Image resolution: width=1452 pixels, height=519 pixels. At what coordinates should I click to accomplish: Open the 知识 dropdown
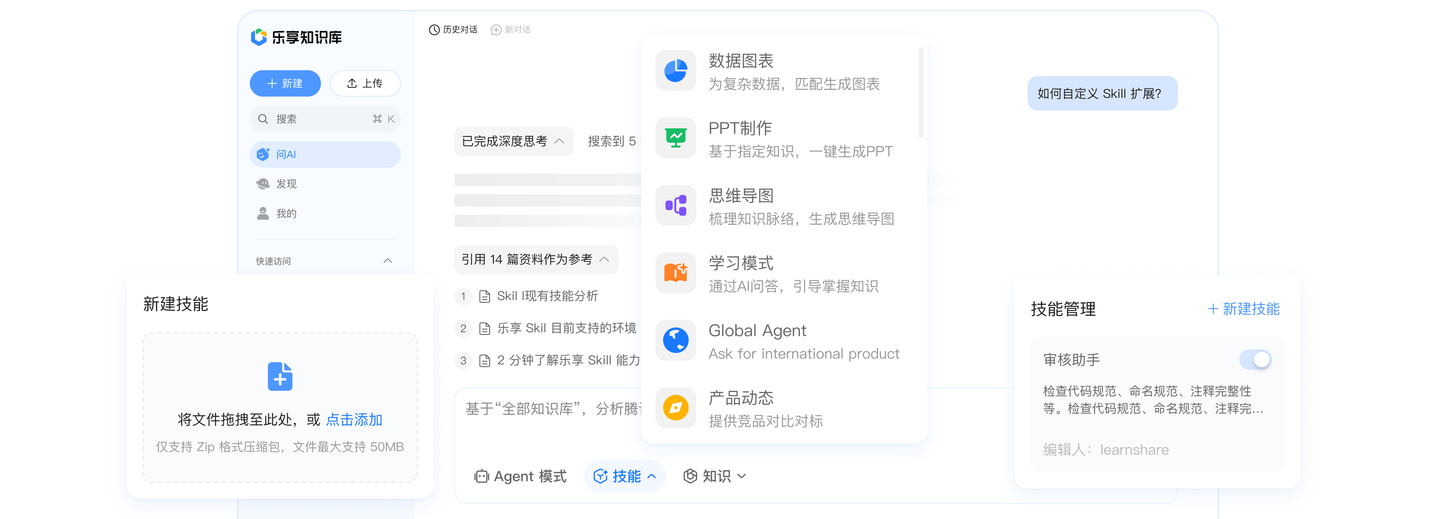(x=715, y=476)
